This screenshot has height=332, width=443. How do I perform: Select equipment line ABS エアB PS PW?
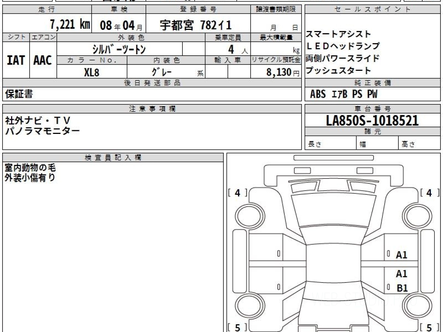[344, 94]
